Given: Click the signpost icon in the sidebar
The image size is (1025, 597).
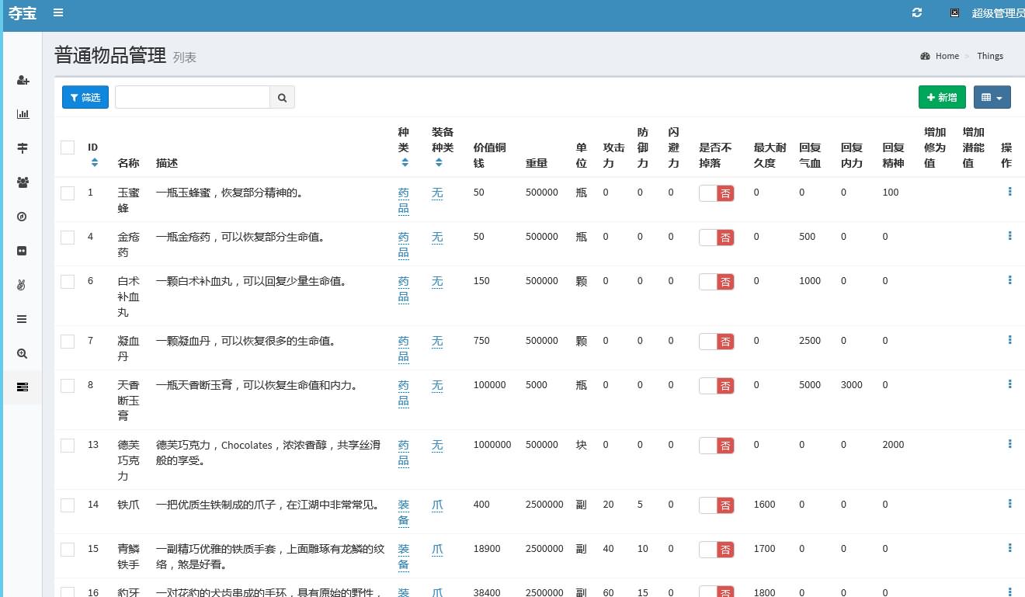Looking at the screenshot, I should [x=23, y=148].
